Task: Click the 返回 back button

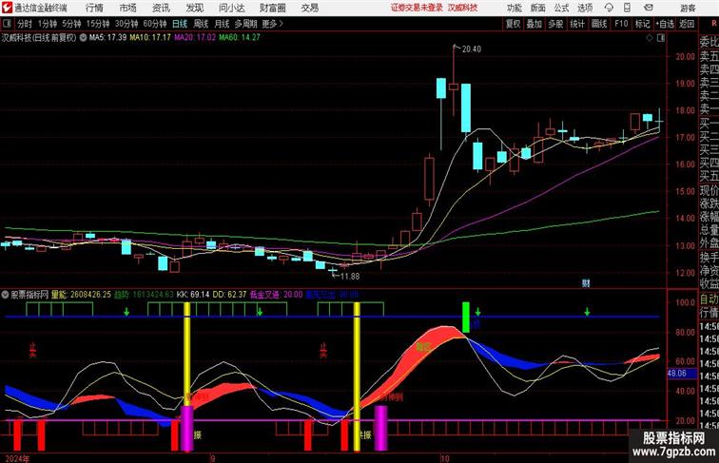Action: 687,24
